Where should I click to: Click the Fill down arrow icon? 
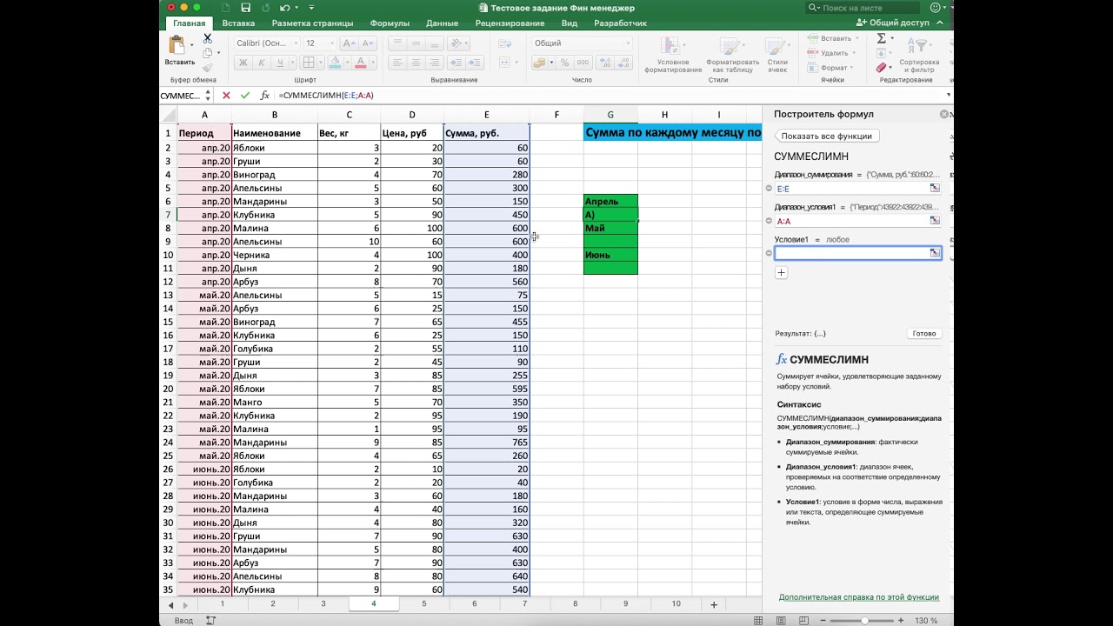coord(881,53)
